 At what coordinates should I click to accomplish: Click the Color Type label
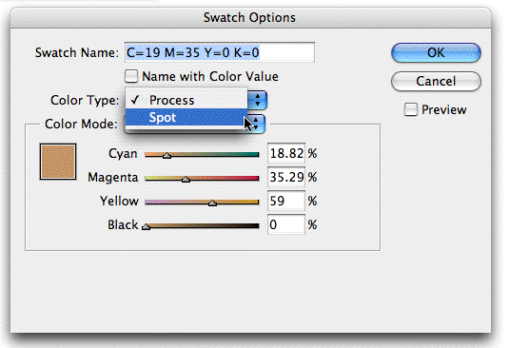(85, 101)
